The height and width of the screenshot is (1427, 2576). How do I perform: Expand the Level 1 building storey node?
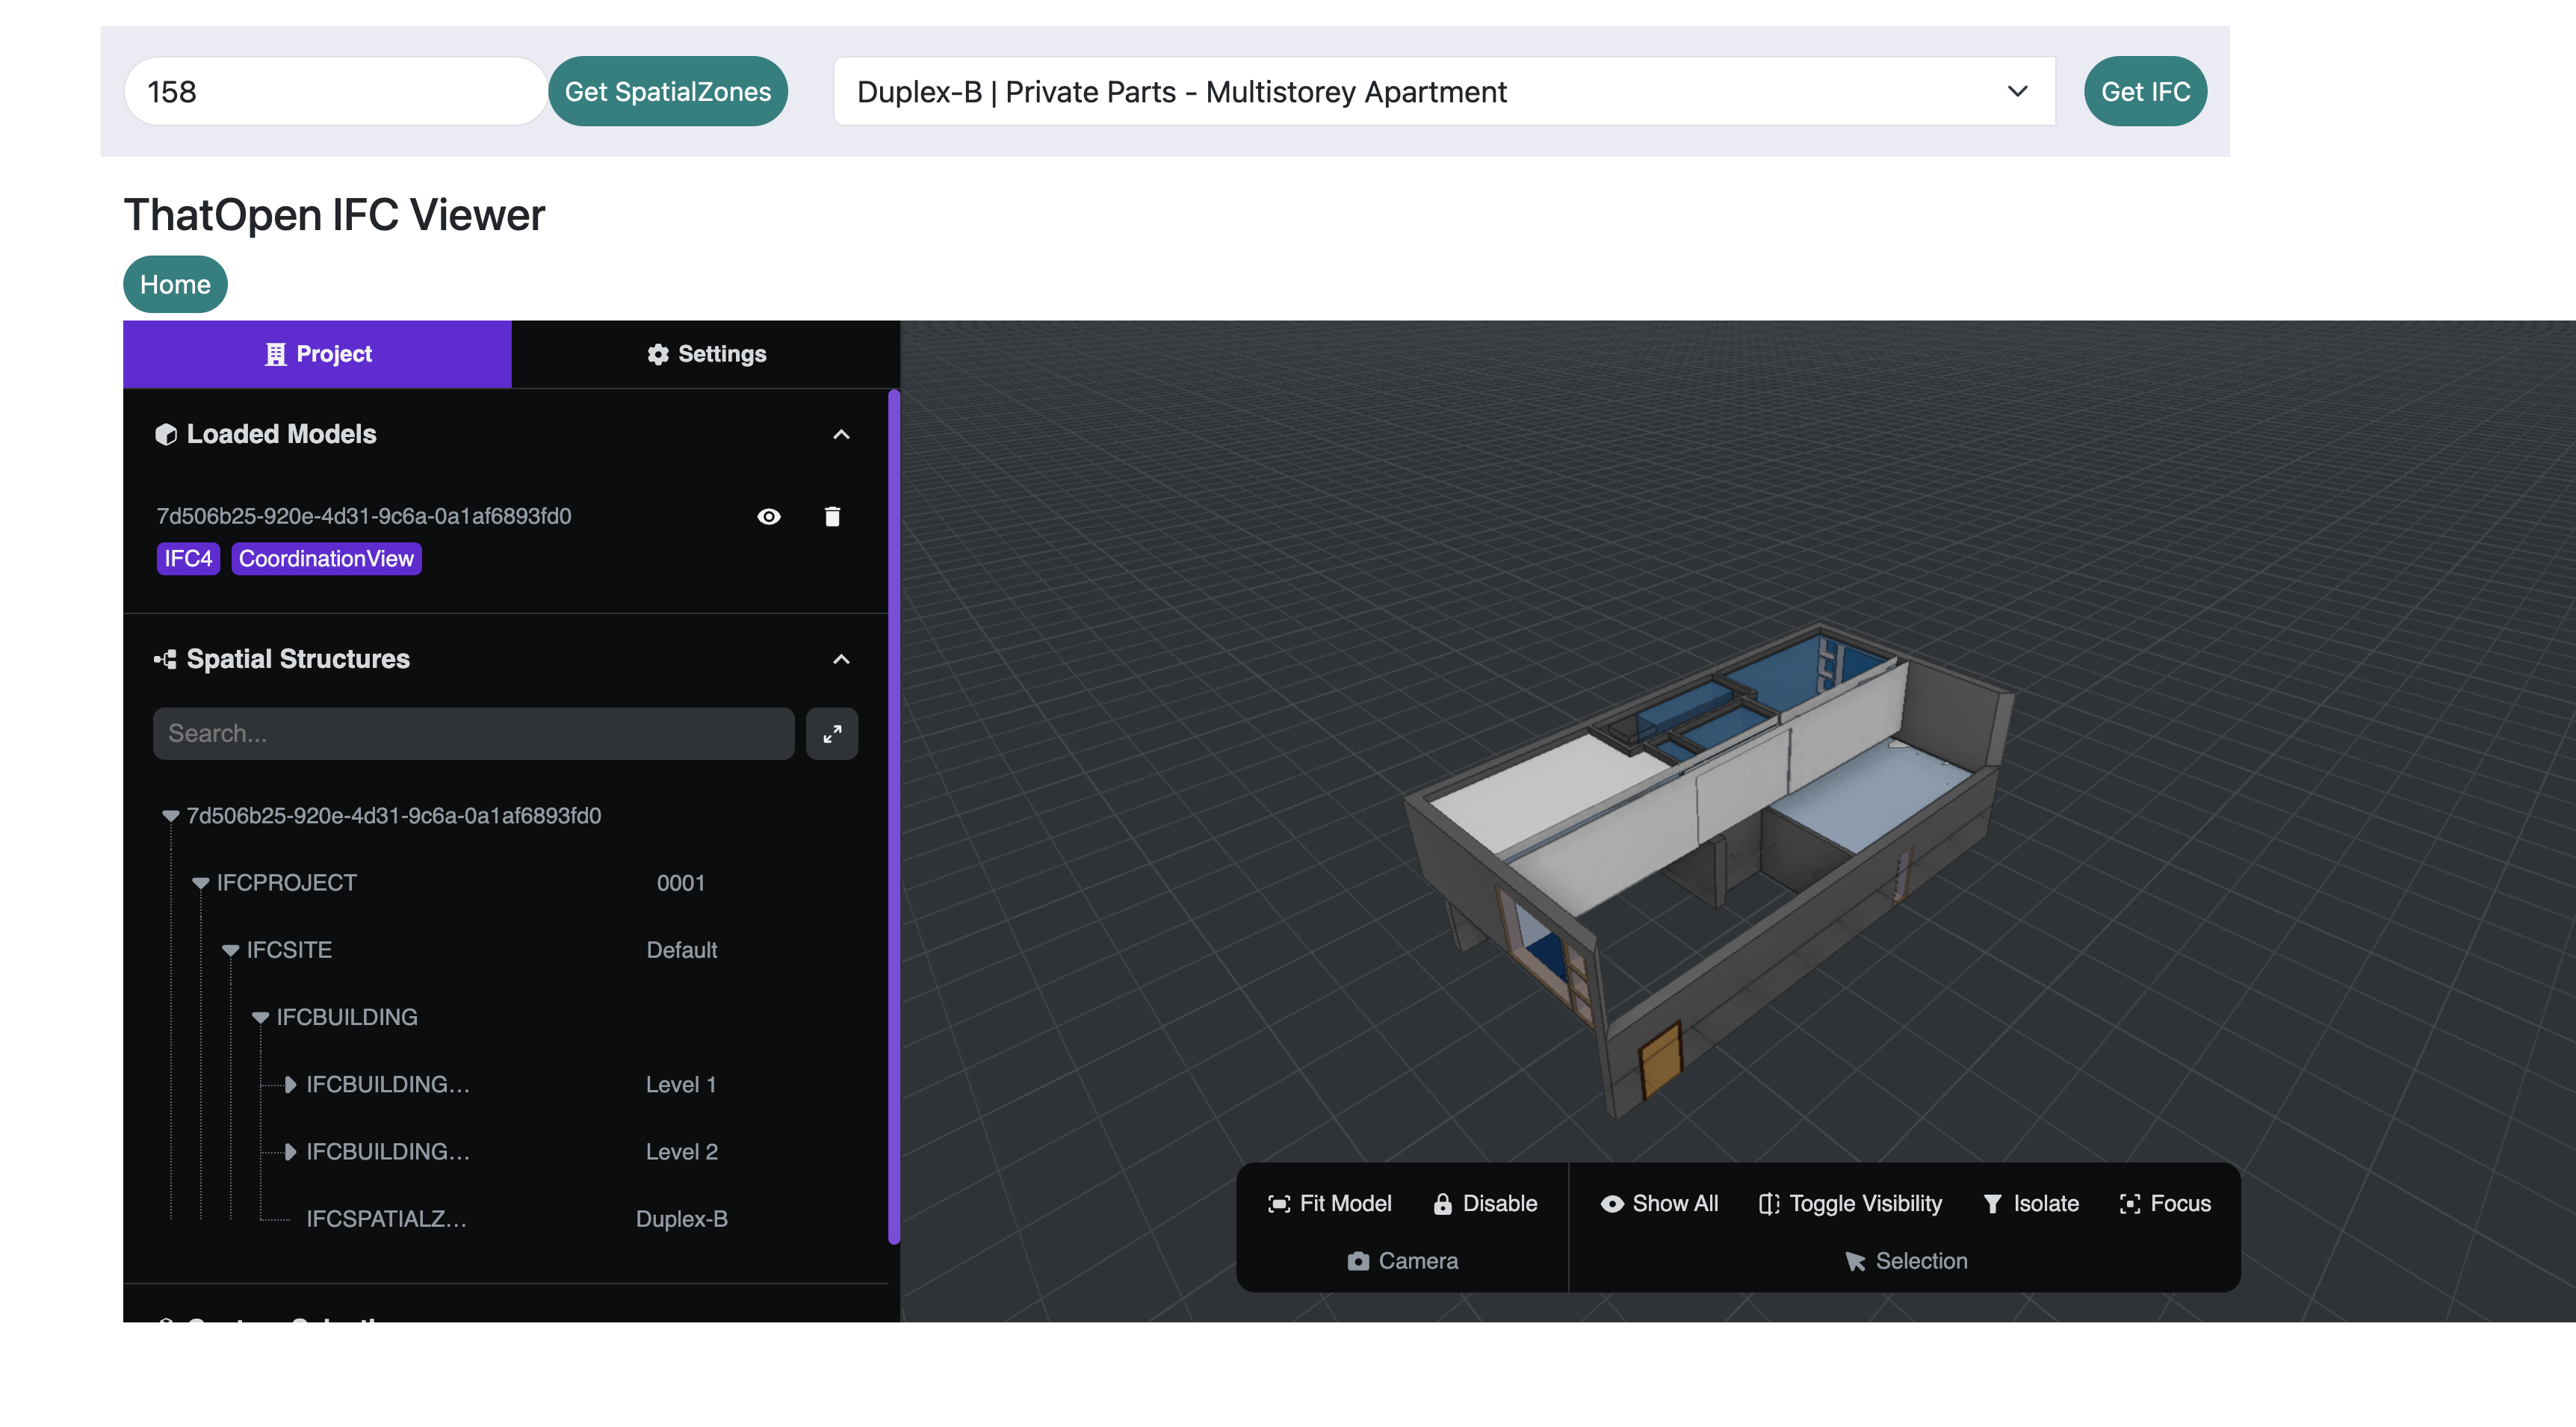pos(290,1084)
